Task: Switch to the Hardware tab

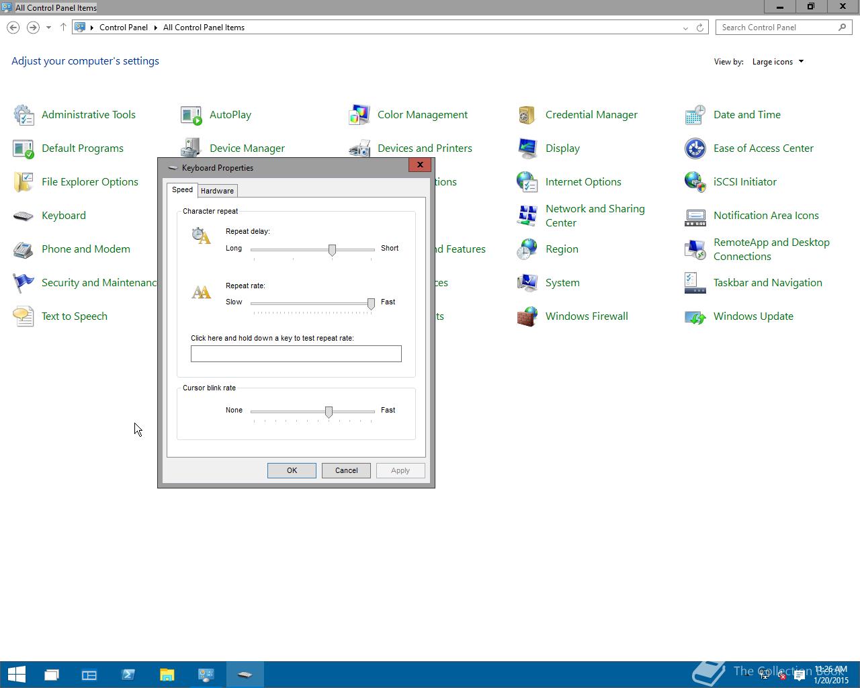Action: (x=217, y=191)
